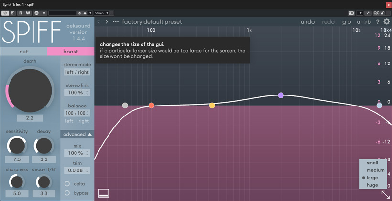The width and height of the screenshot is (392, 201).
Task: Open the three-dots preset menu
Action: (x=116, y=21)
